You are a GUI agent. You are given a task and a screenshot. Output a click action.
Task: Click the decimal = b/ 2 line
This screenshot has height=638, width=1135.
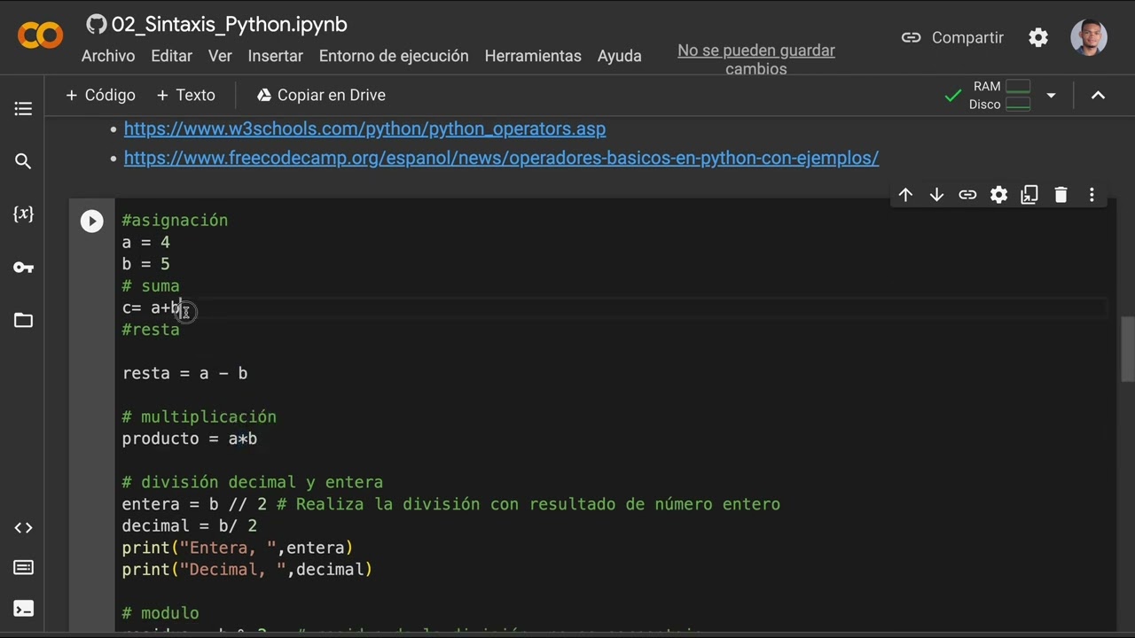coord(190,525)
